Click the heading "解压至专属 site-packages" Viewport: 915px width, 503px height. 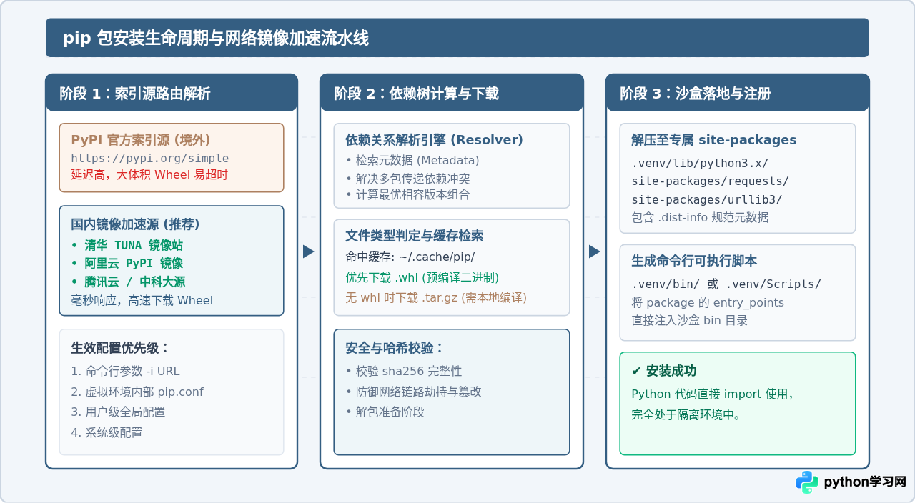point(713,140)
